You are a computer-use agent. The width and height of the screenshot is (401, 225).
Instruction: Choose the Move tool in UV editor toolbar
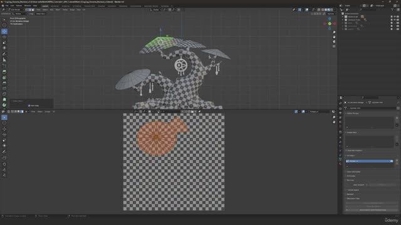coord(4,129)
